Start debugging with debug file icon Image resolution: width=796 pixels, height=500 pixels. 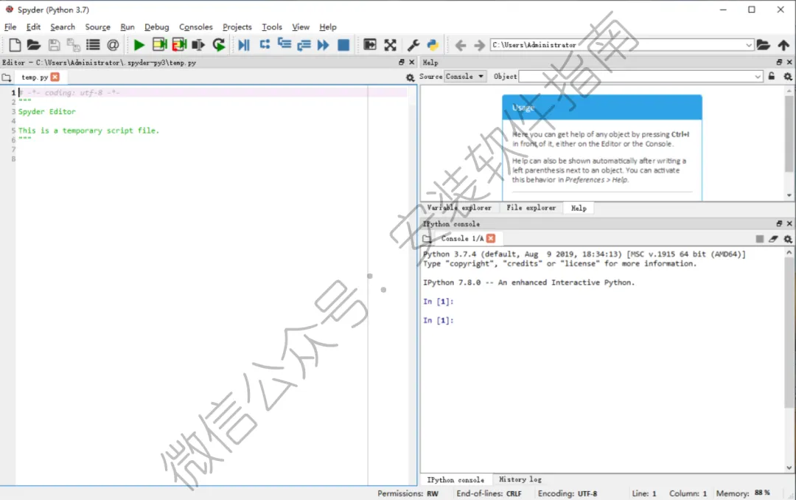click(244, 45)
